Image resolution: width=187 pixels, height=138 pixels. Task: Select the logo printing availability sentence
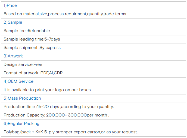pos(48,90)
